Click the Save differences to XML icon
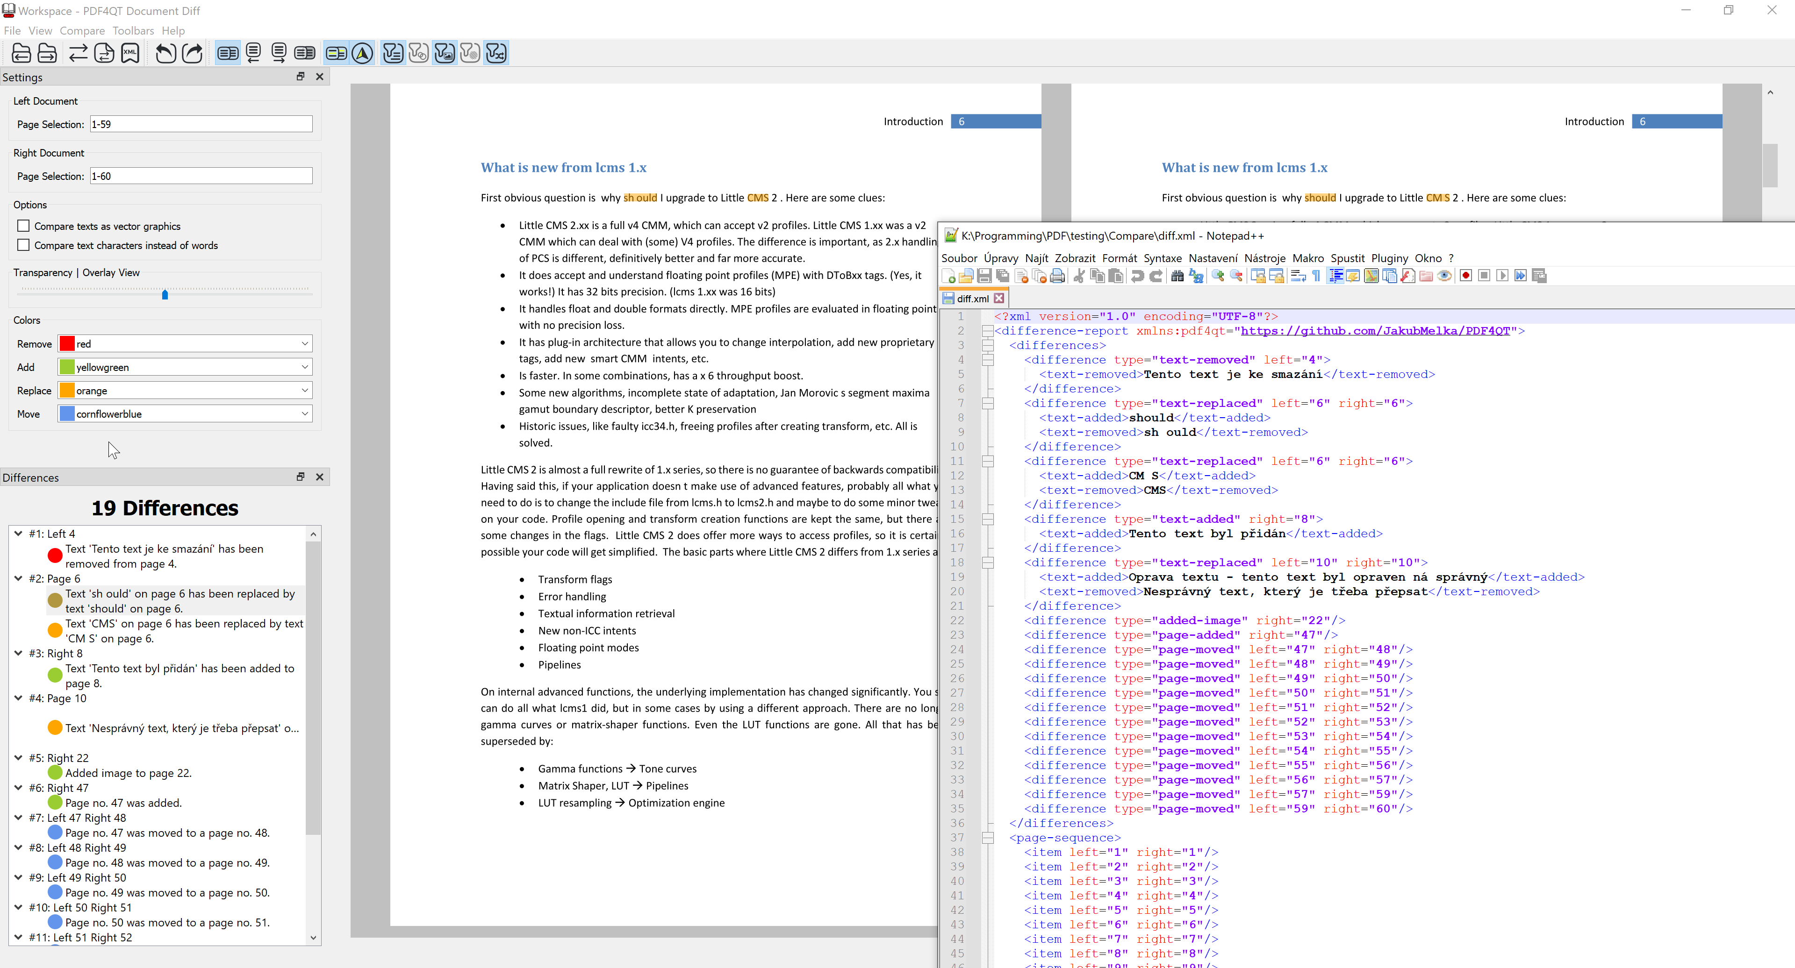 click(x=130, y=53)
